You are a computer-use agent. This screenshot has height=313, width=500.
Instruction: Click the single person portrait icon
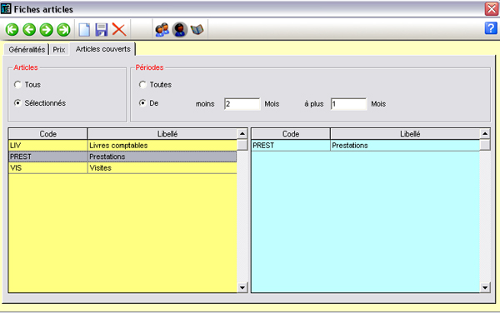point(180,30)
